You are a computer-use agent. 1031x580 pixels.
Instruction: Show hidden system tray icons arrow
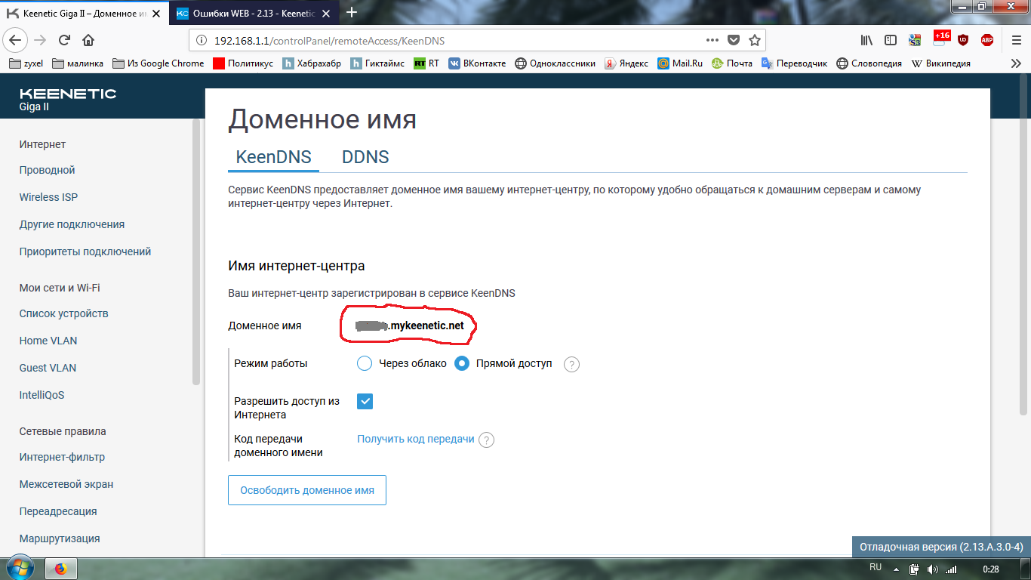point(897,569)
